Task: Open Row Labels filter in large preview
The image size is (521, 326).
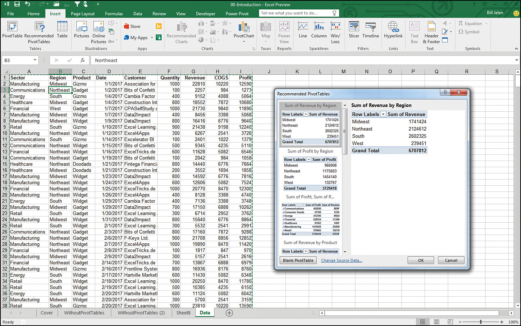Action: pyautogui.click(x=383, y=114)
